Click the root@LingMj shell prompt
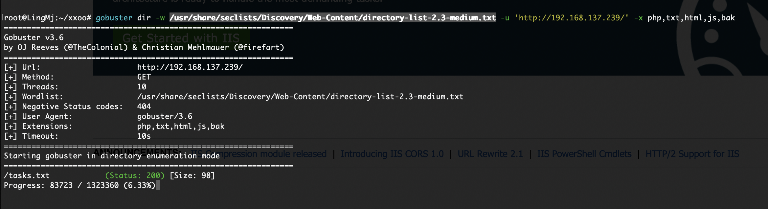This screenshot has height=209, width=768. tap(48, 18)
